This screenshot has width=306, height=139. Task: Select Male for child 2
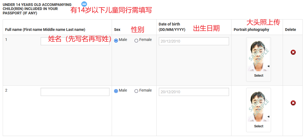click(x=116, y=91)
